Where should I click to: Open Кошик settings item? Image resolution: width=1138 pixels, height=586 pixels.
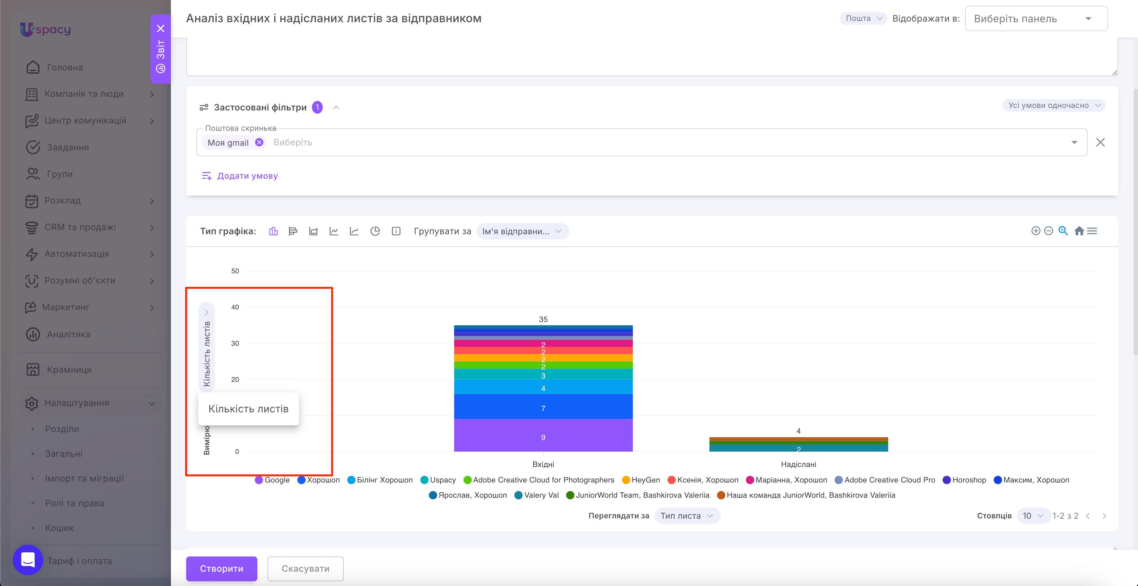[x=59, y=528]
